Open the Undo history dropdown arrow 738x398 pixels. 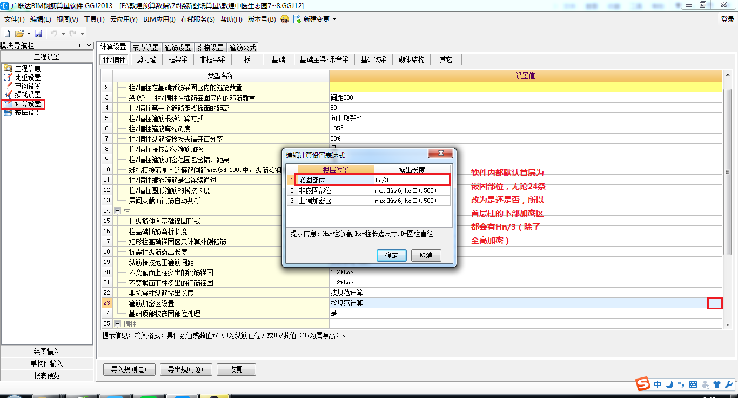tap(63, 34)
